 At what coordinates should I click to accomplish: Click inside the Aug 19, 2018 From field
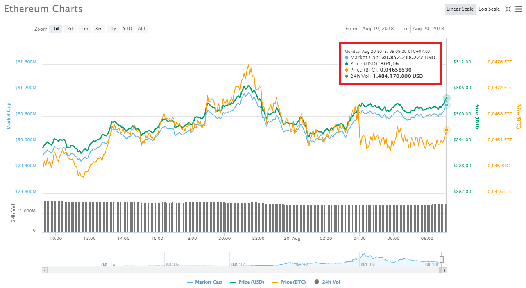pos(378,29)
